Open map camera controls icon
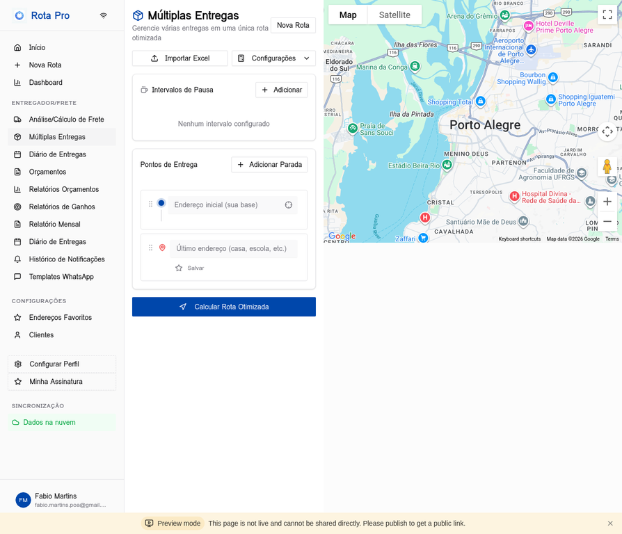 coord(607,131)
